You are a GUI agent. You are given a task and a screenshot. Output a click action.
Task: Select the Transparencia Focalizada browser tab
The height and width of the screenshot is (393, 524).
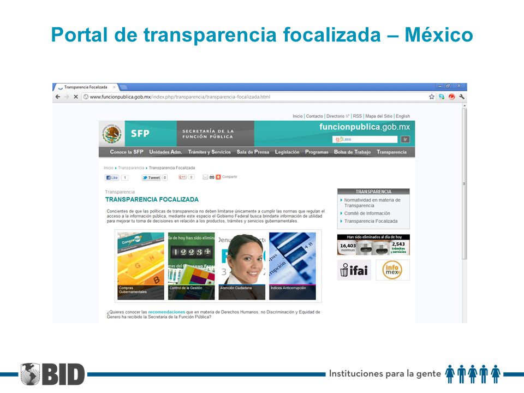86,87
